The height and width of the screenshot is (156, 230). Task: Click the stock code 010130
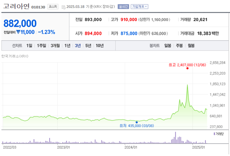coord(38,7)
